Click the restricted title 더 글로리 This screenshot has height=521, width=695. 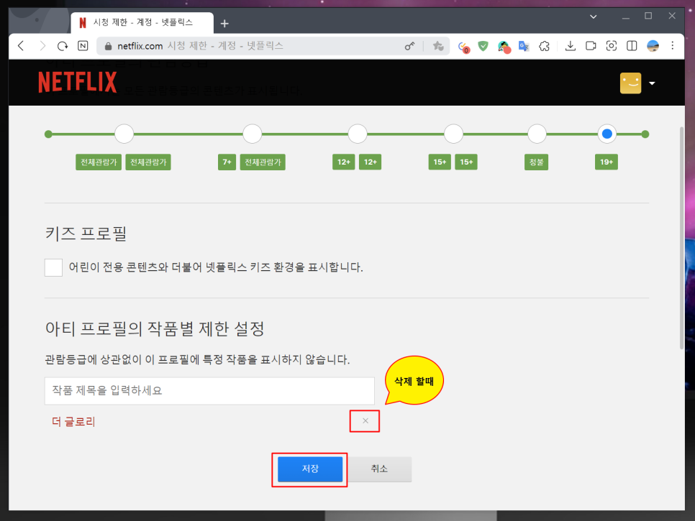point(73,421)
